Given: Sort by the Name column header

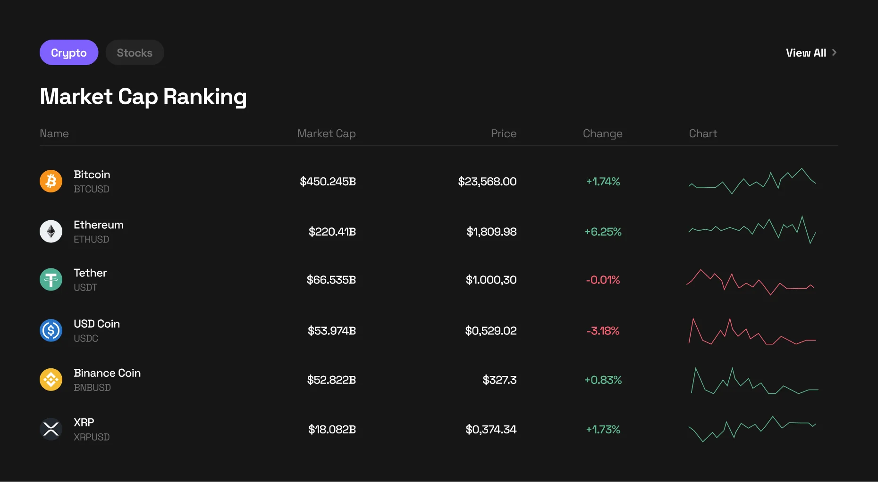Looking at the screenshot, I should [54, 133].
